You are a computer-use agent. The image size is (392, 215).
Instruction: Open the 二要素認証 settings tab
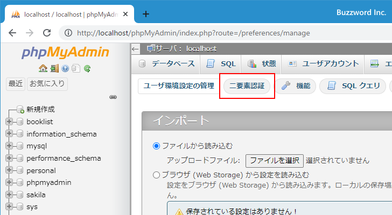click(x=247, y=86)
